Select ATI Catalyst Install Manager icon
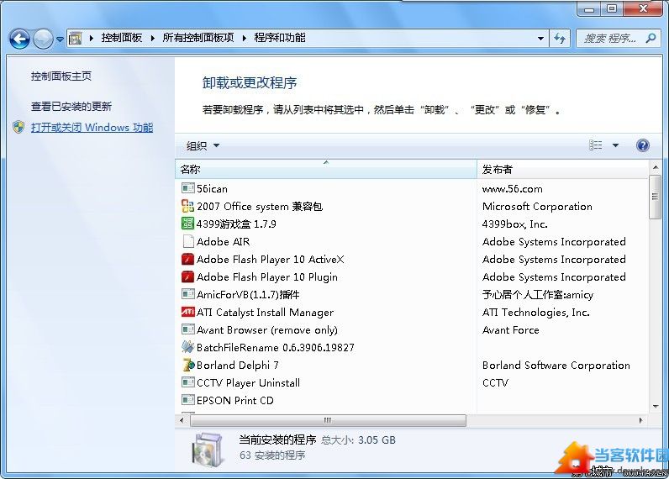Image resolution: width=669 pixels, height=479 pixels. pyautogui.click(x=187, y=312)
